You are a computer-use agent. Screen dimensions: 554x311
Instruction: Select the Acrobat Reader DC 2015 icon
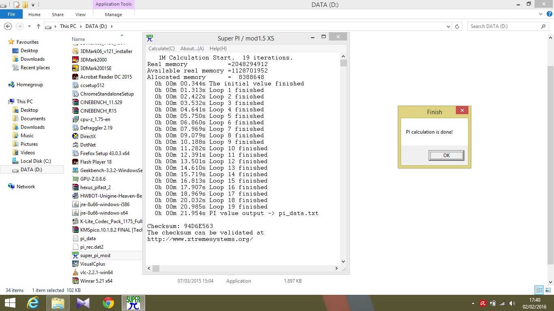75,77
